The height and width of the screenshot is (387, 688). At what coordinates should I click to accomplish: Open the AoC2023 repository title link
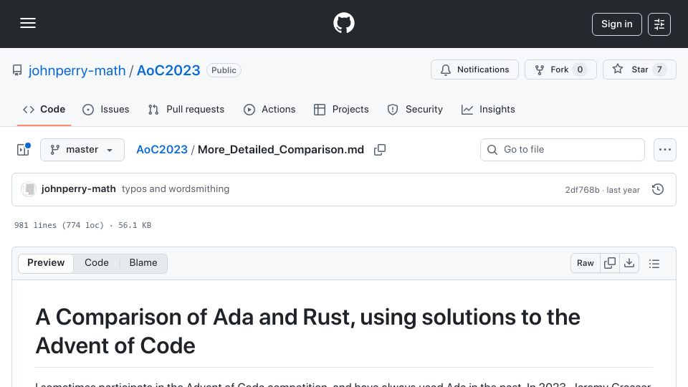(x=168, y=71)
